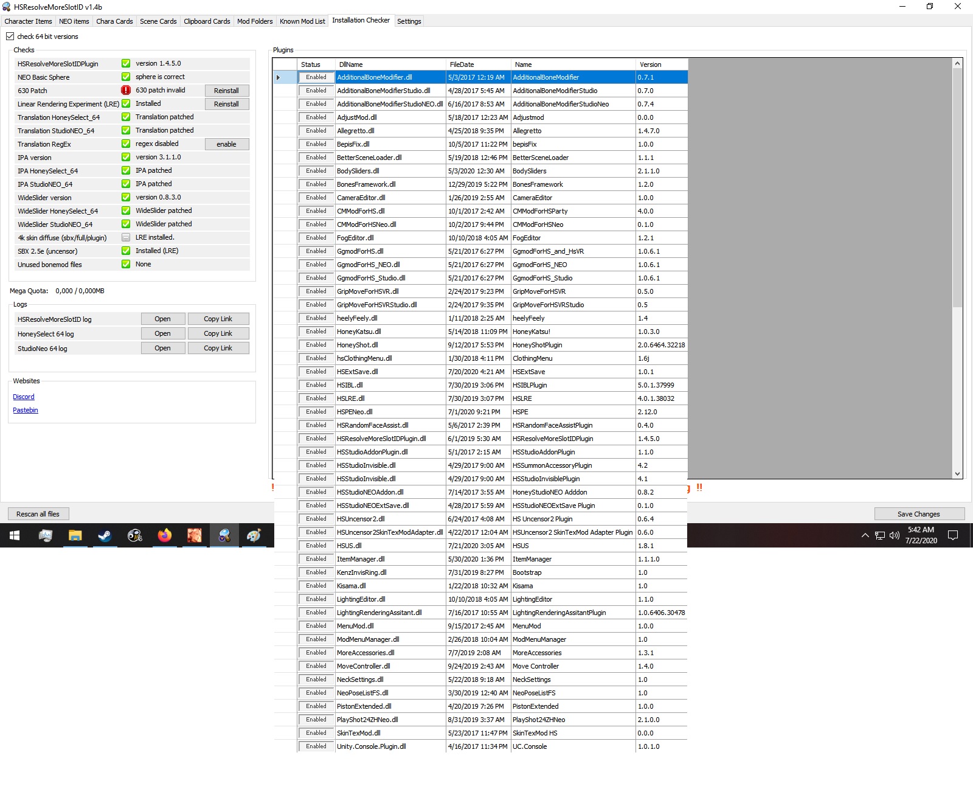Image resolution: width=973 pixels, height=803 pixels.
Task: Open Steam from taskbar
Action: (105, 535)
